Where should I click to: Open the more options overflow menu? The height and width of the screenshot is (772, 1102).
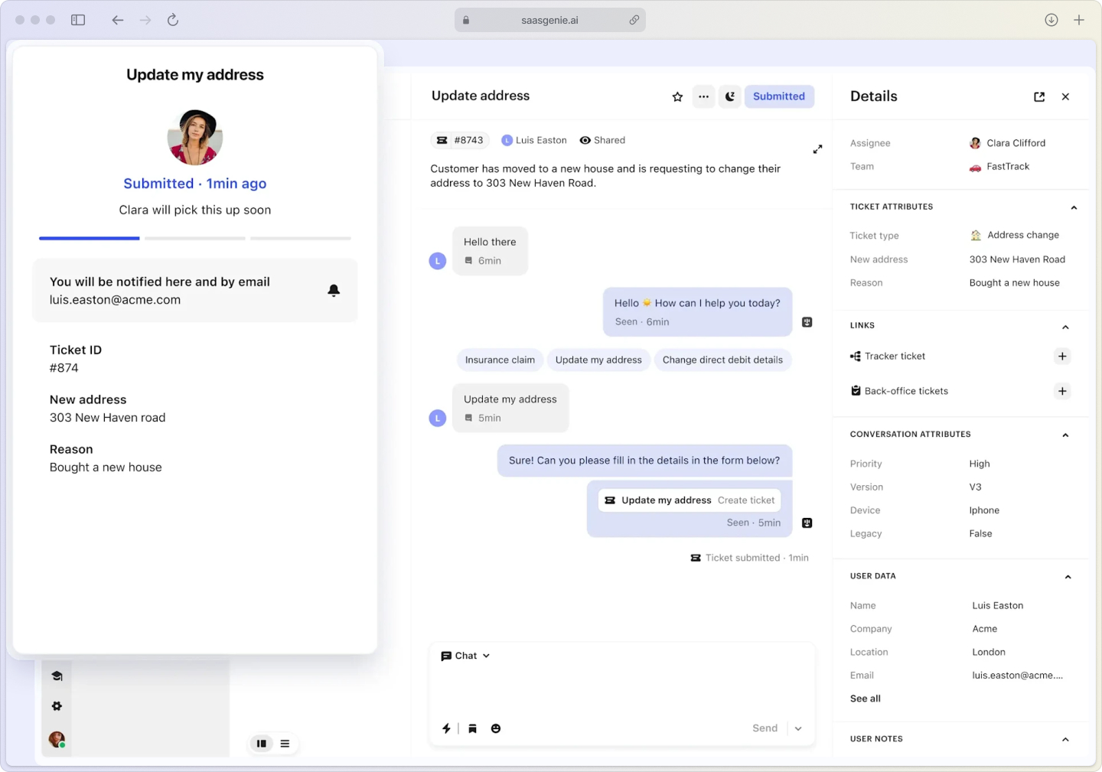tap(703, 96)
